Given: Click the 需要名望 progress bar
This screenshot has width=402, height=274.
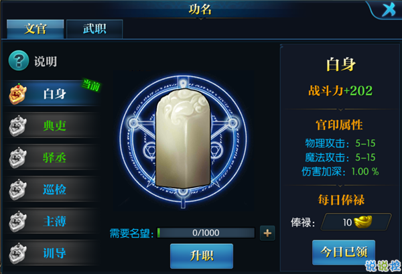Looking at the screenshot, I should [x=206, y=232].
